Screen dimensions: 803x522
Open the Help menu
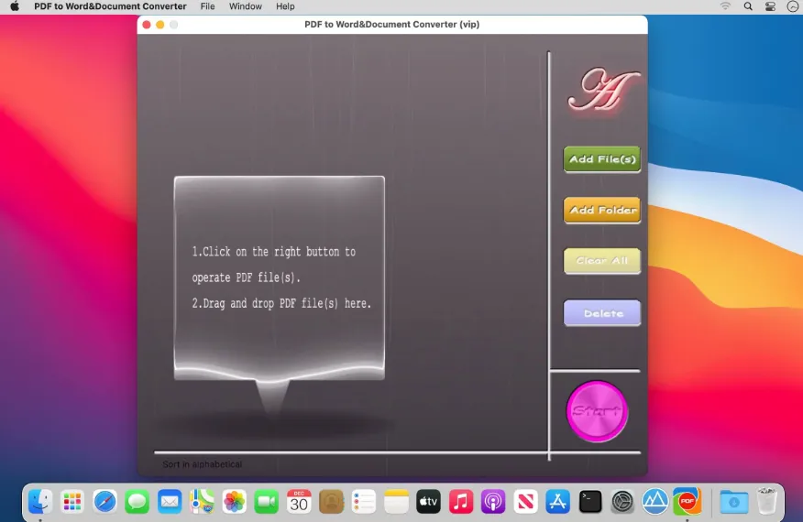285,6
